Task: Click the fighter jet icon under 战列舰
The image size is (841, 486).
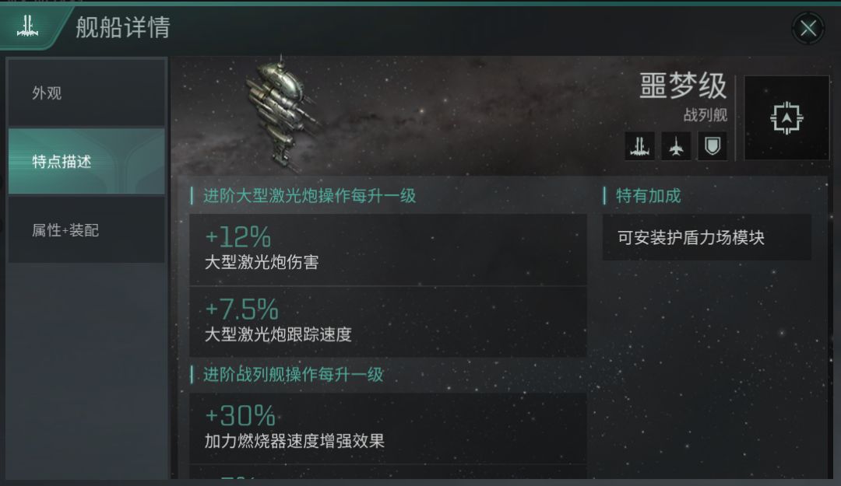Action: click(x=676, y=146)
